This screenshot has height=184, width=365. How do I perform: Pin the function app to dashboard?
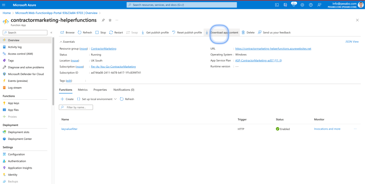click(103, 20)
